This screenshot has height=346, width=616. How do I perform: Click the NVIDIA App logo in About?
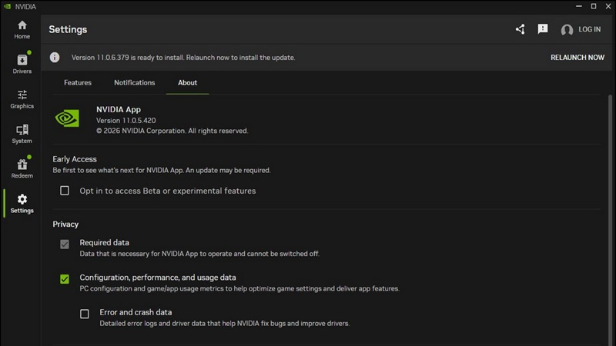point(67,118)
